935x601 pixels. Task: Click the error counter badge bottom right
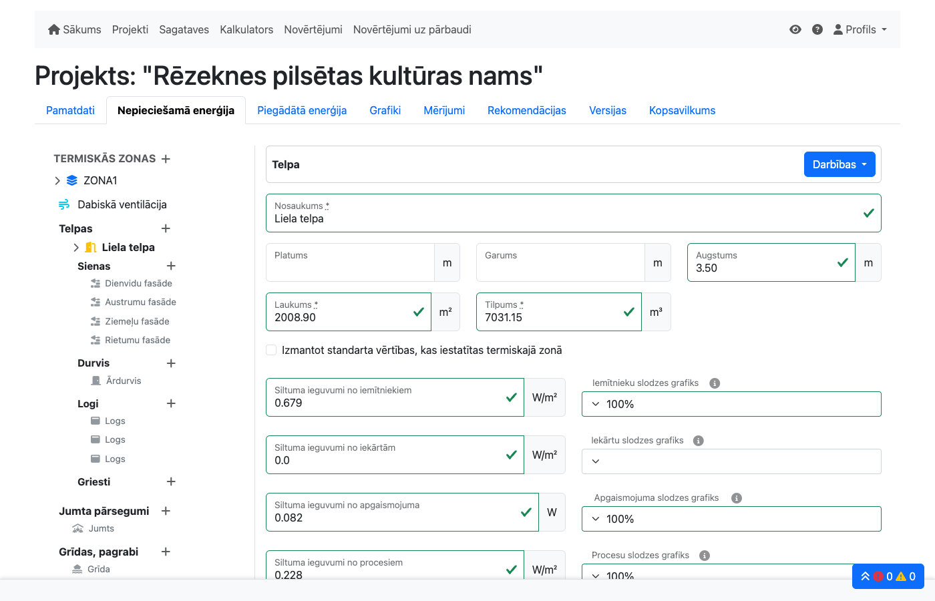click(880, 576)
